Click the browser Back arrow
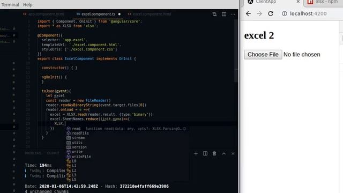 point(248,13)
